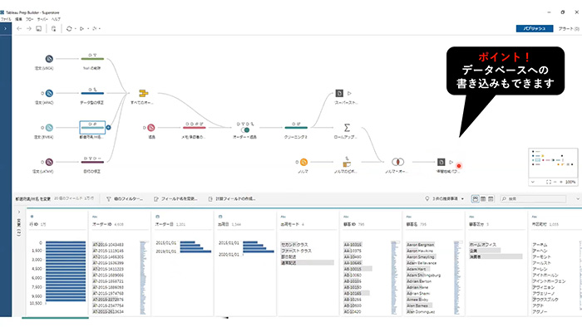Viewport: 582px width, 327px height.
Task: Expand the left blue sidebar panel
Action: click(x=5, y=28)
